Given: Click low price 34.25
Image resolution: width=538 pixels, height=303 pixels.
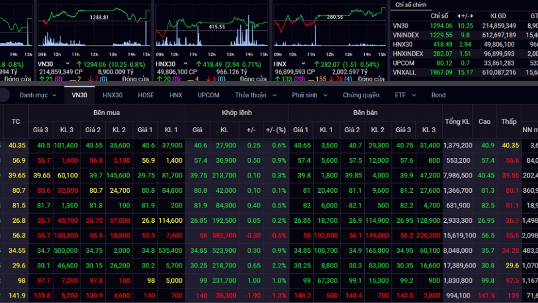Looking at the screenshot, I should coord(510,250).
